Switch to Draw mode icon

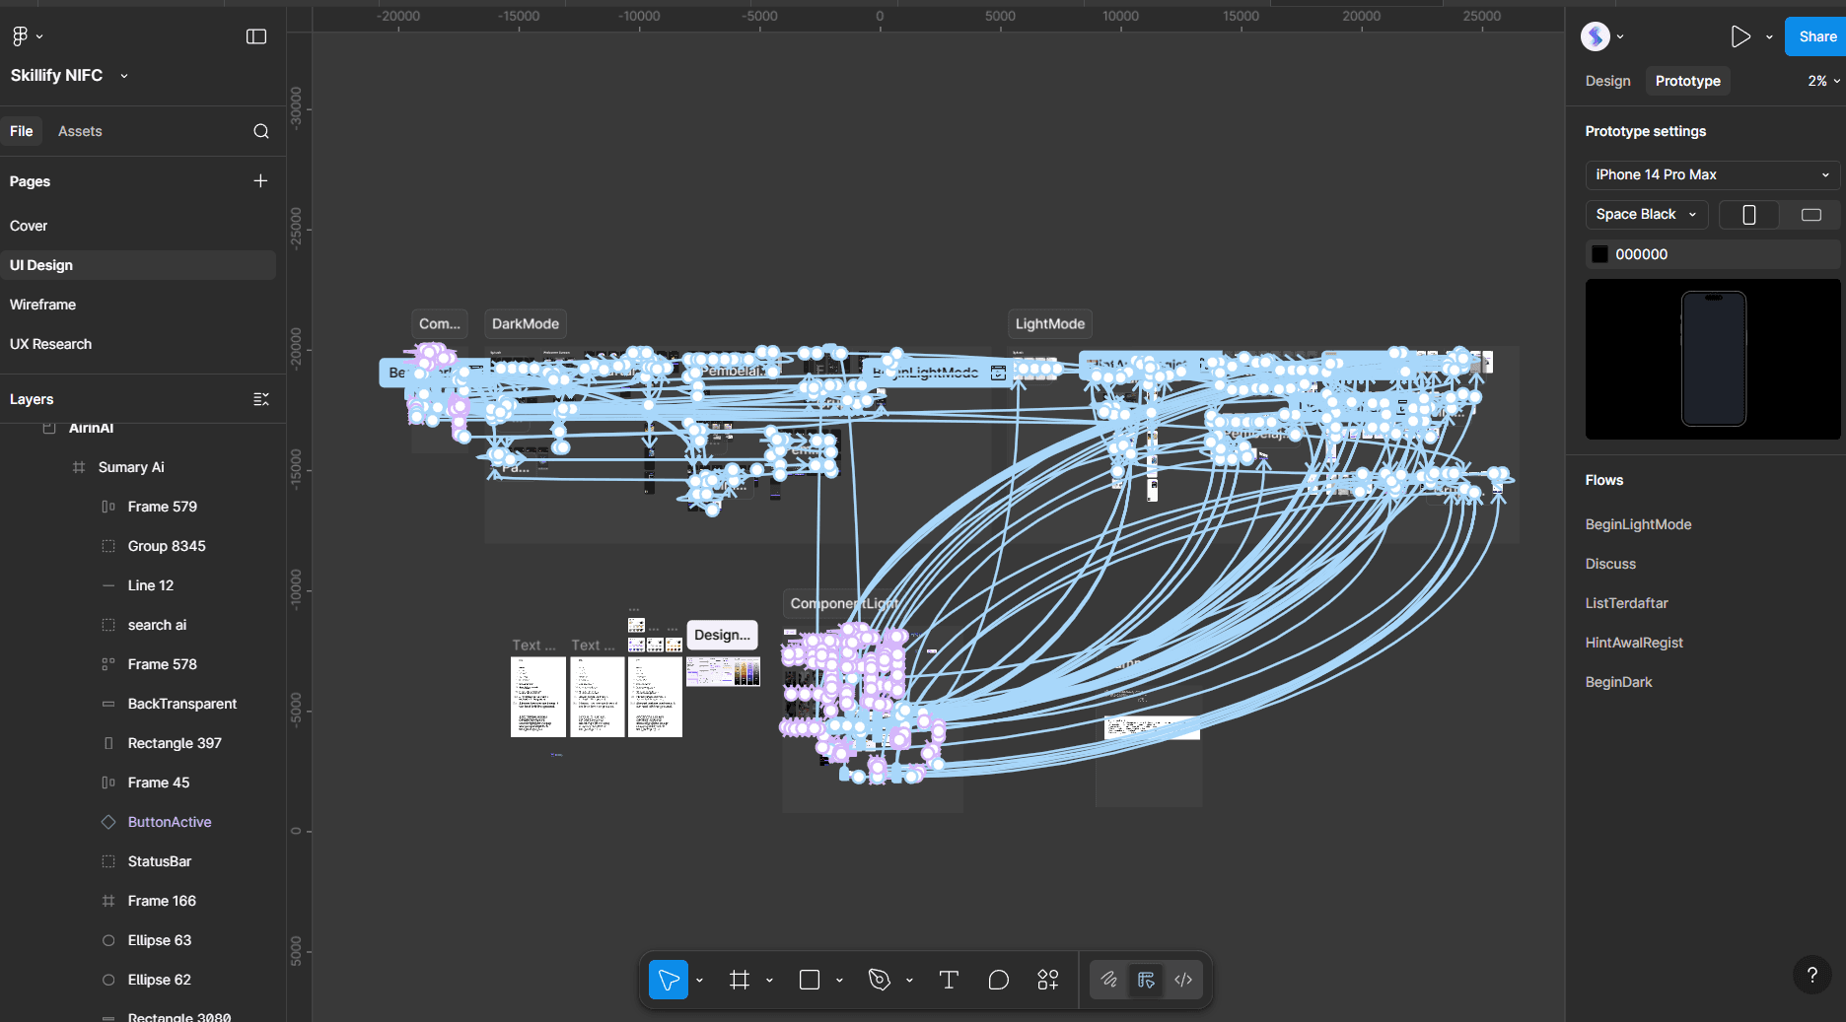1109,980
